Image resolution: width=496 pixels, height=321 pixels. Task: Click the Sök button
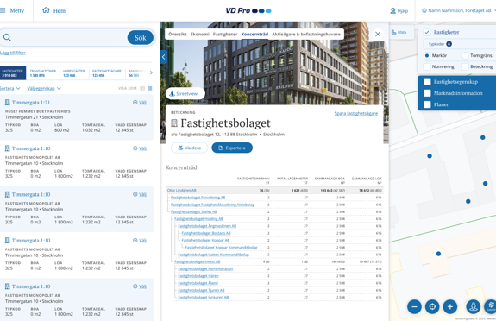coord(141,38)
